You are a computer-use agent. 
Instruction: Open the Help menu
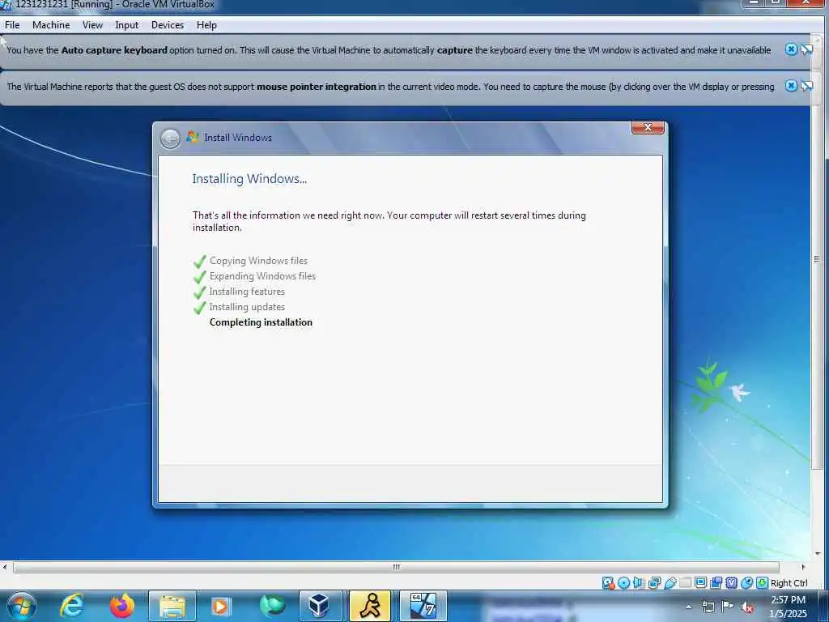(206, 25)
